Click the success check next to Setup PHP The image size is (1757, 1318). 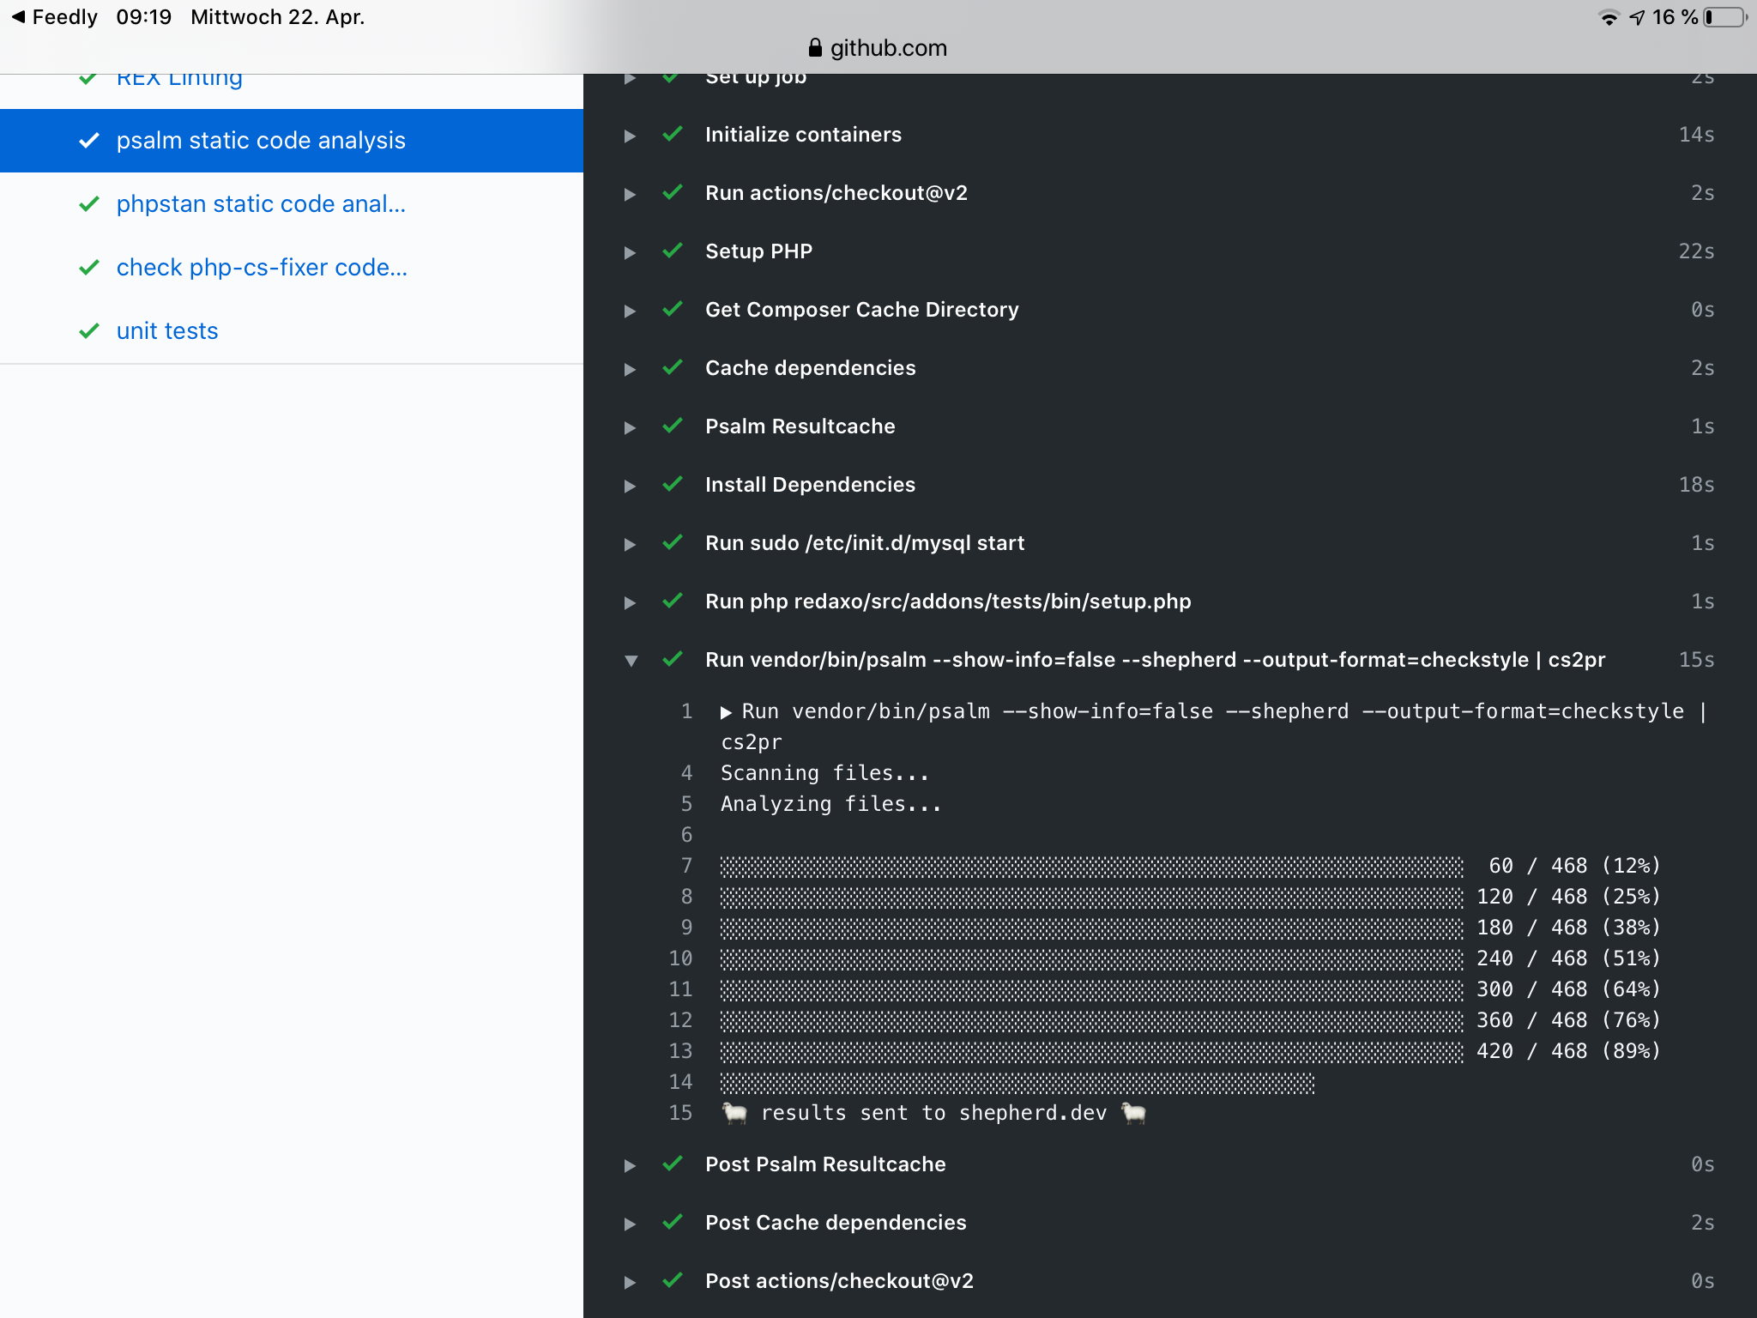point(673,251)
